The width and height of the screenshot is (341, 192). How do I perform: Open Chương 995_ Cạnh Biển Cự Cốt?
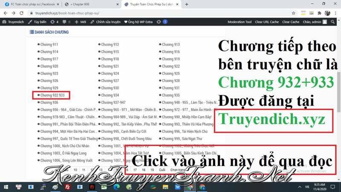pos(124,131)
